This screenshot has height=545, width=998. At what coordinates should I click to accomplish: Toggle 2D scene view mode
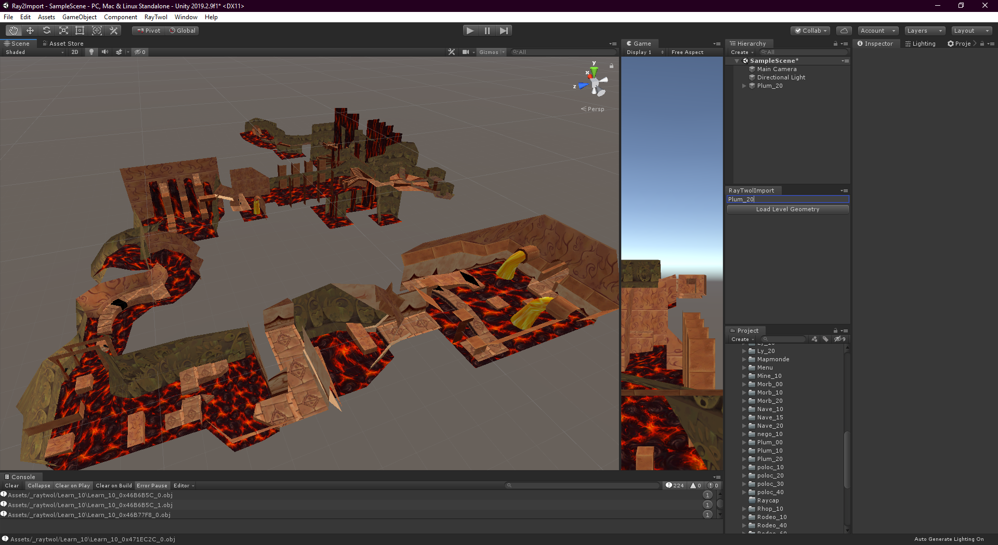pyautogui.click(x=75, y=52)
